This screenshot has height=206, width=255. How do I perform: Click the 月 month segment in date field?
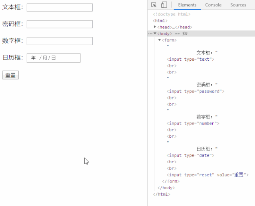(45, 58)
